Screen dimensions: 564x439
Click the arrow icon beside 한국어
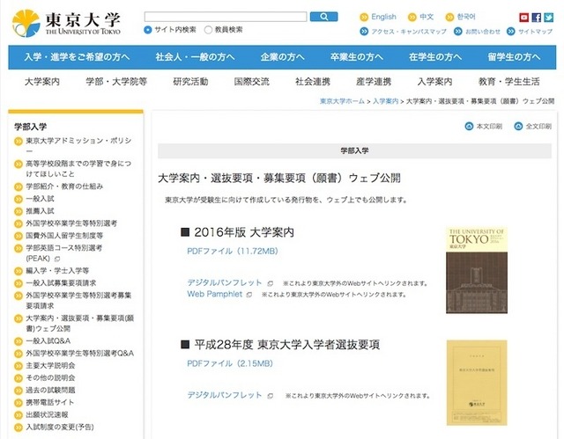449,17
